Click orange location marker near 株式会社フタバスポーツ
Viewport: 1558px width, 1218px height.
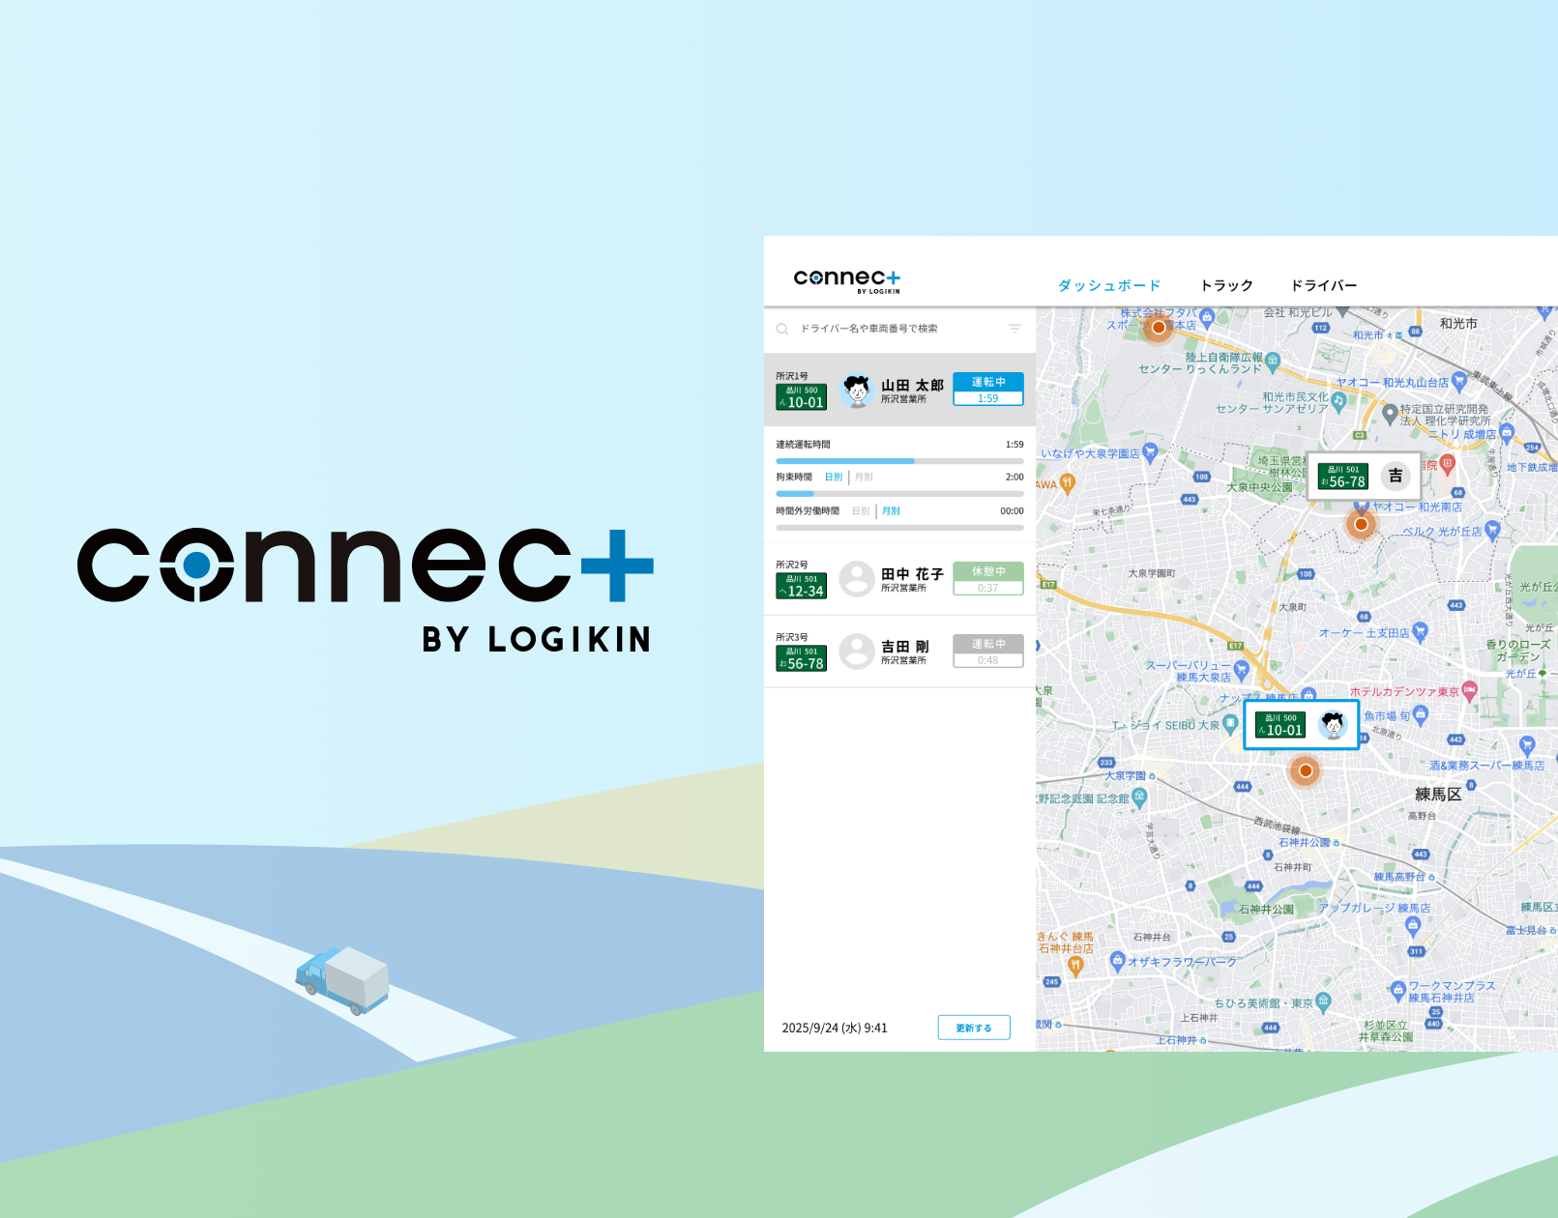1159,327
